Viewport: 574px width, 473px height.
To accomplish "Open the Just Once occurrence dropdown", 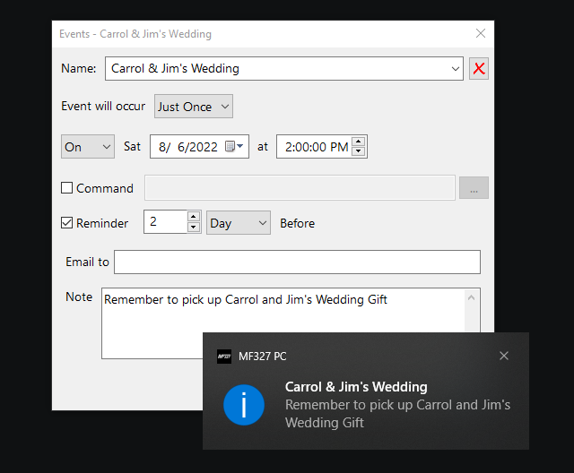I will tap(194, 107).
